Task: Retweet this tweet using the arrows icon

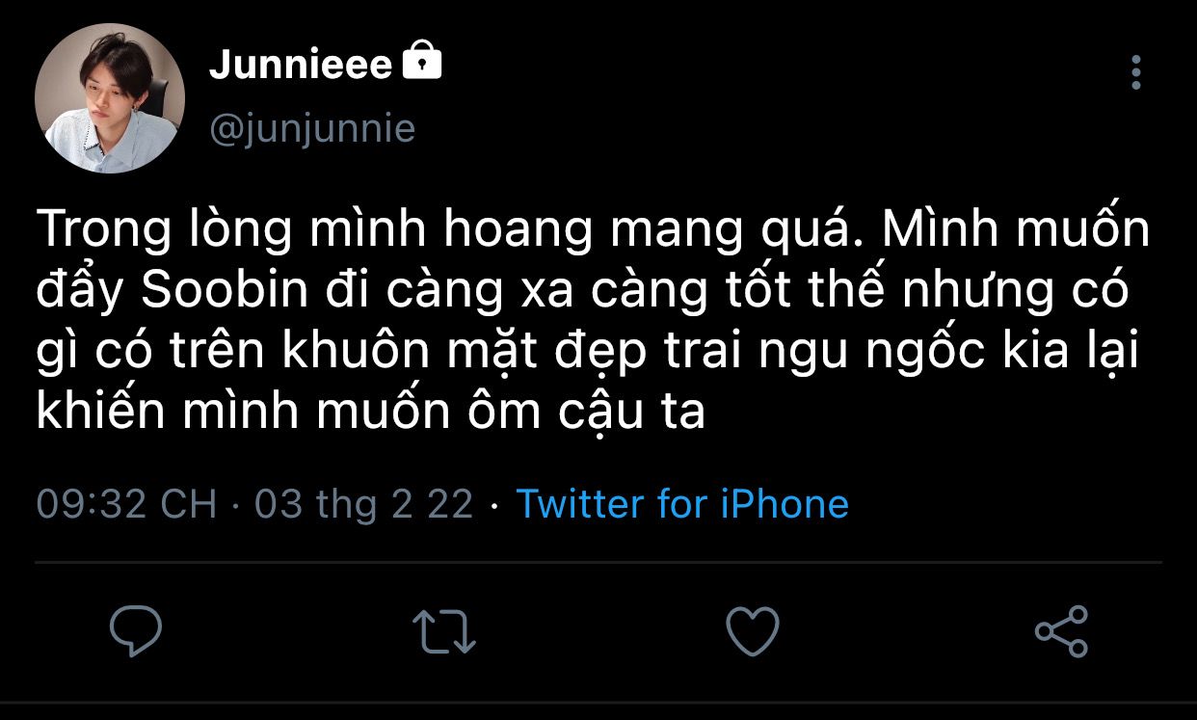Action: [x=443, y=631]
